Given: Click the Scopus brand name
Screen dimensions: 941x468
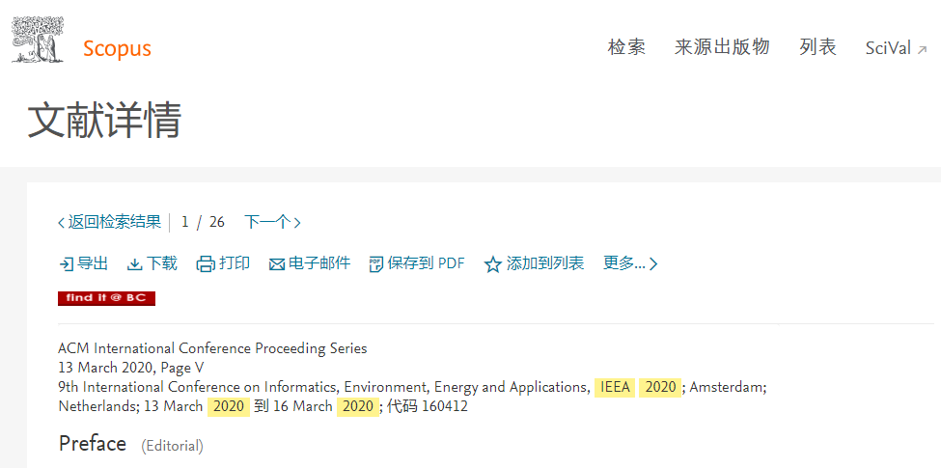Looking at the screenshot, I should [117, 48].
